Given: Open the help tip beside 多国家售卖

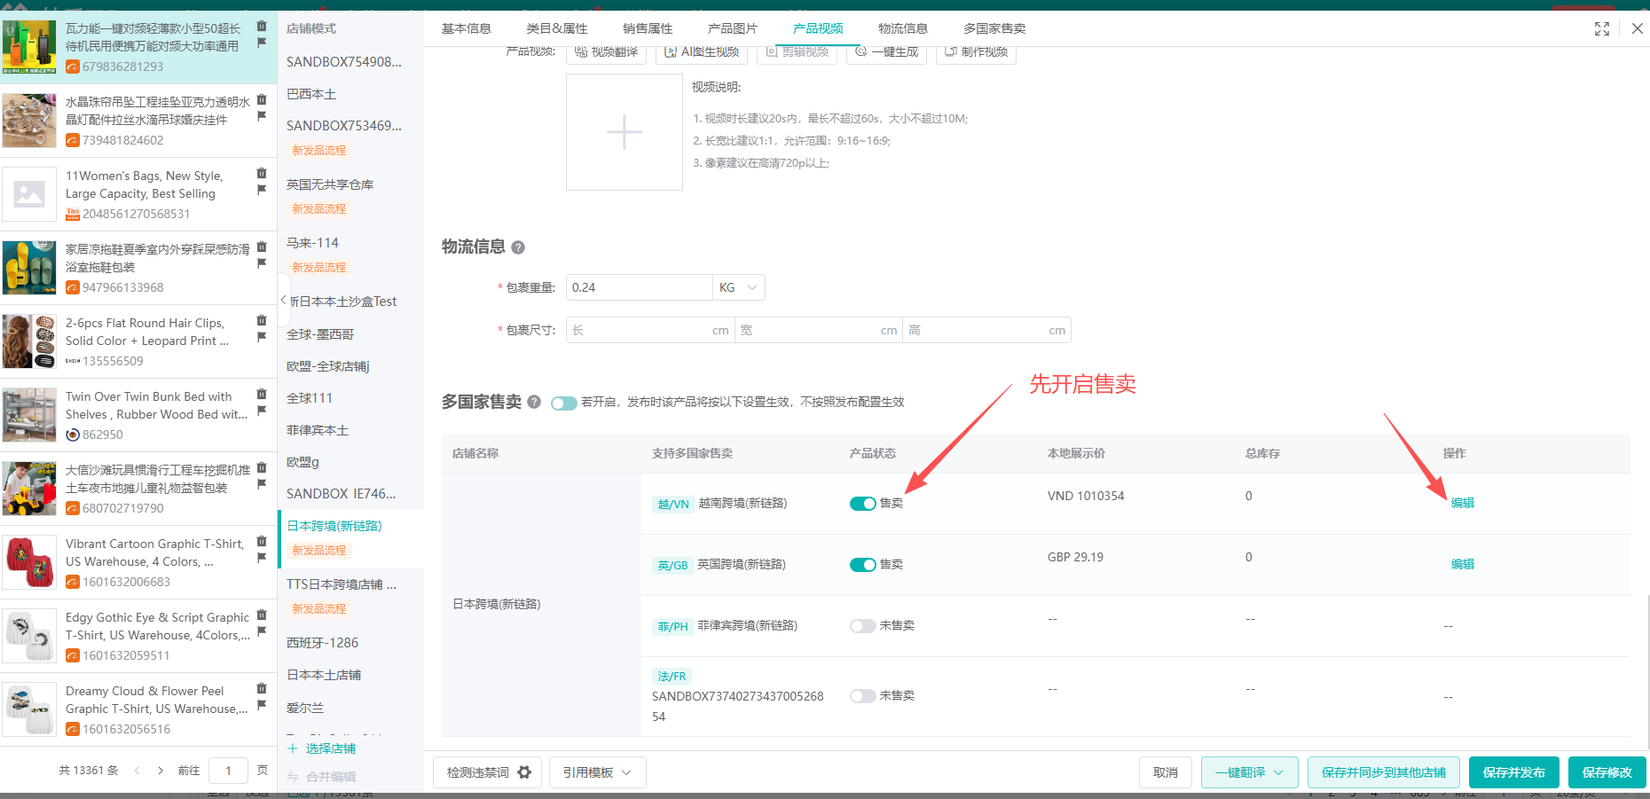Looking at the screenshot, I should [x=534, y=402].
